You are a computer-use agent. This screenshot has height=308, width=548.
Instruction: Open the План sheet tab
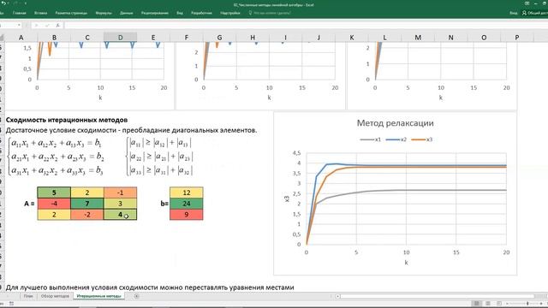(28, 296)
